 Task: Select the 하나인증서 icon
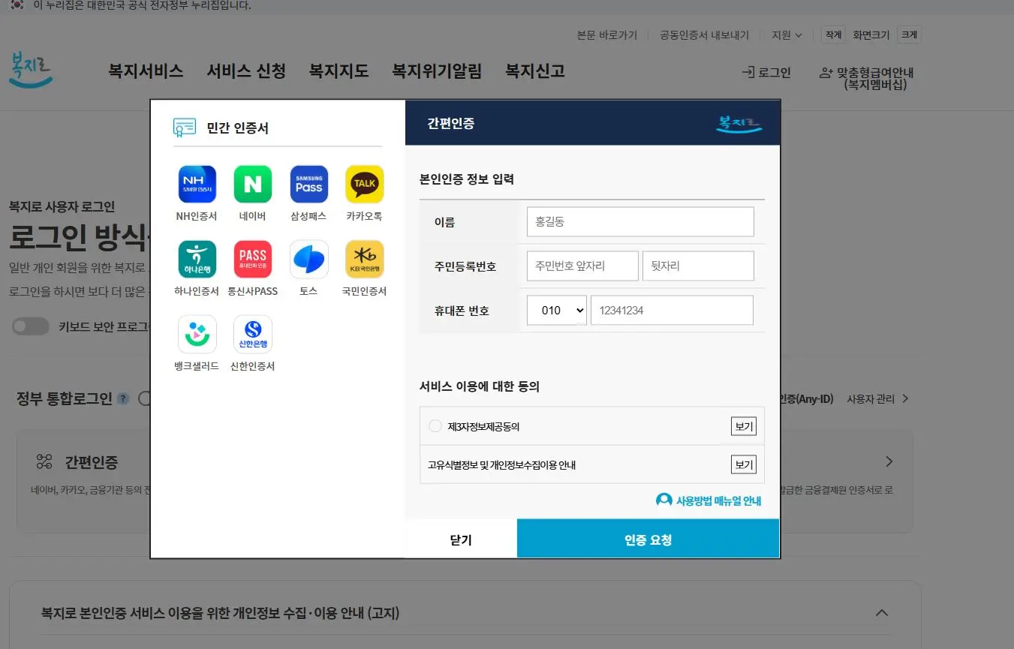[197, 259]
